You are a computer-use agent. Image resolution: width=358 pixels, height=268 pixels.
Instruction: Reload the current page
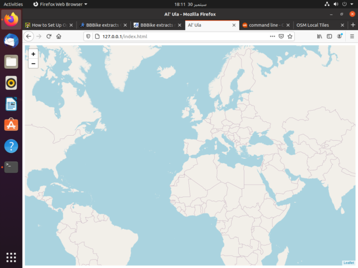point(49,36)
